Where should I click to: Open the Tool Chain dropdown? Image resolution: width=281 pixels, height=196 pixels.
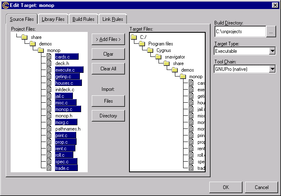tap(272, 69)
